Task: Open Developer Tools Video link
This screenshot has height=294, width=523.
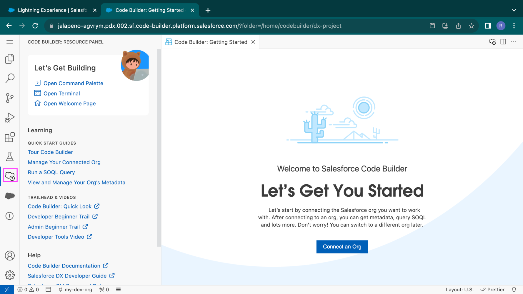Action: pyautogui.click(x=60, y=237)
